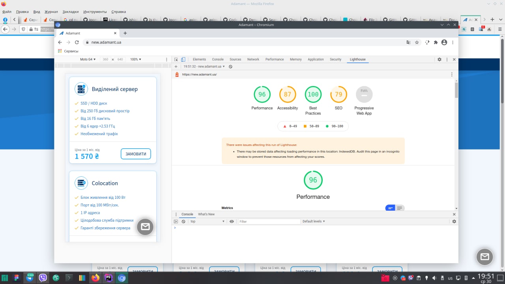This screenshot has height=284, width=505.
Task: Click the device width field 360
Action: pyautogui.click(x=105, y=60)
